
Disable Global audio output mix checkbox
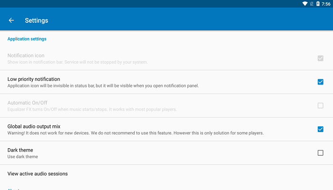coord(320,129)
